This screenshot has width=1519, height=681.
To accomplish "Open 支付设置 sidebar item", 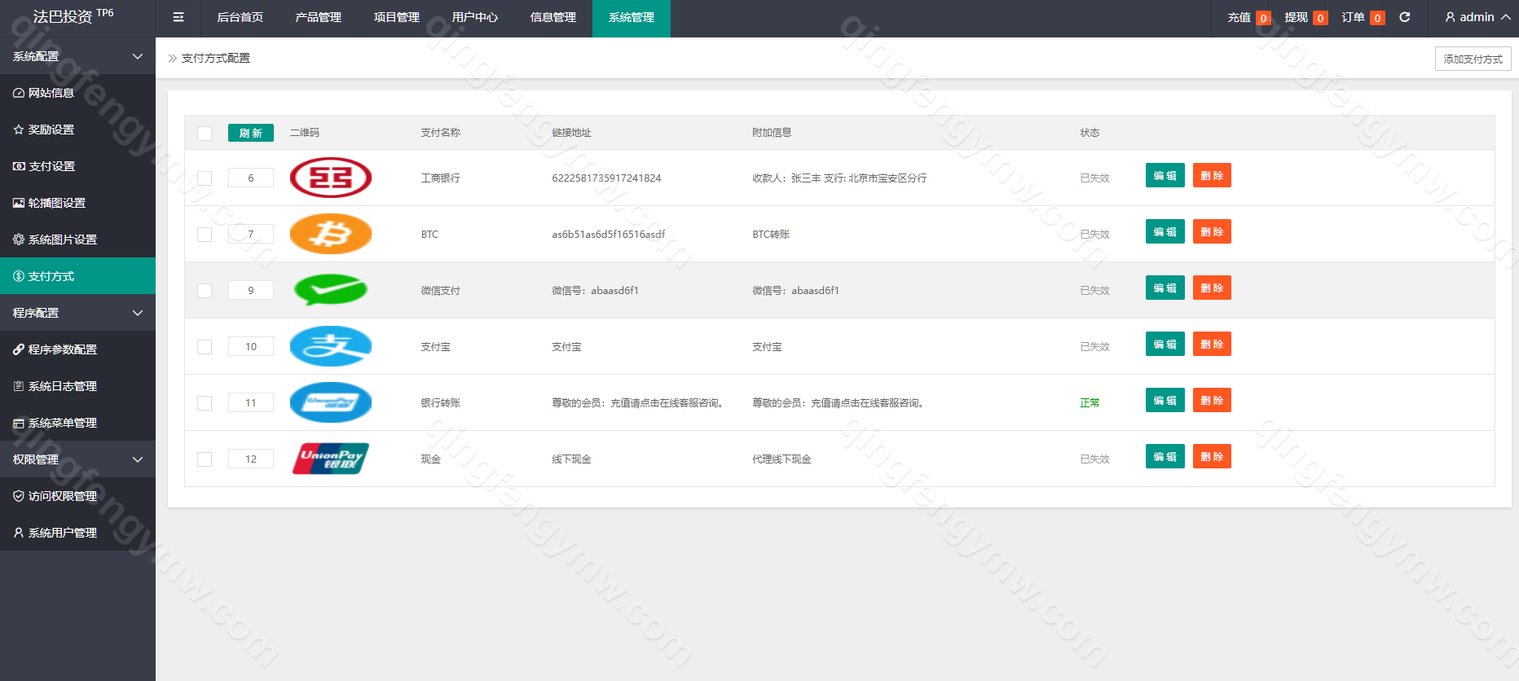I will [77, 166].
